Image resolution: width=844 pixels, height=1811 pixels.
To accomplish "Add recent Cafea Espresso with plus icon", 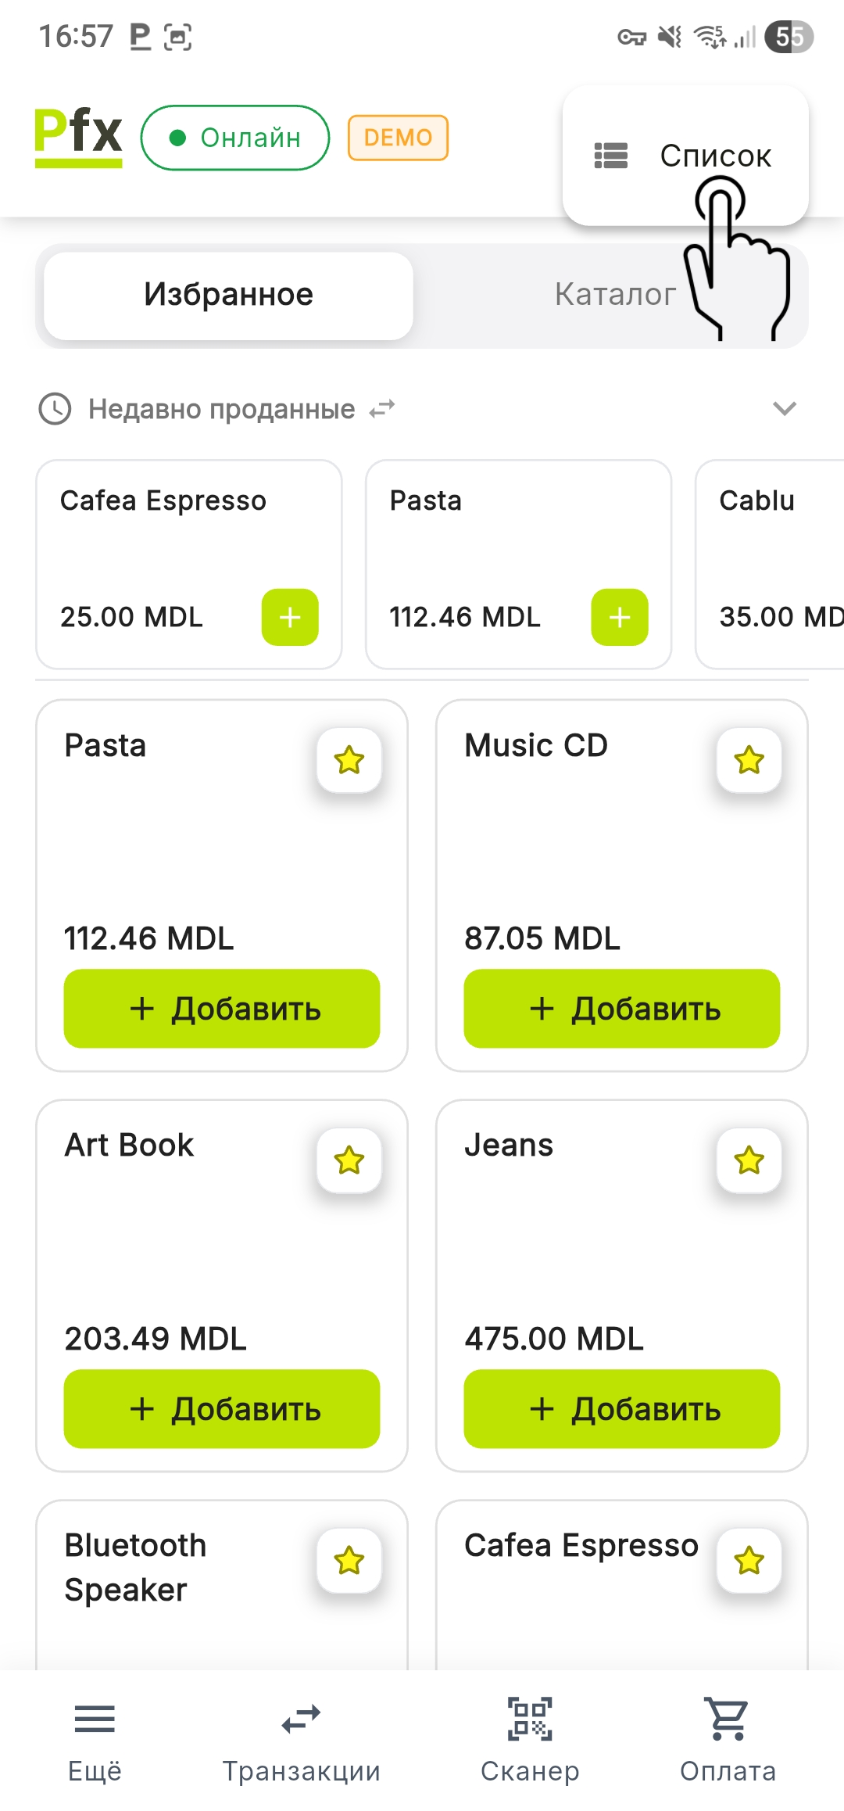I will pyautogui.click(x=290, y=618).
